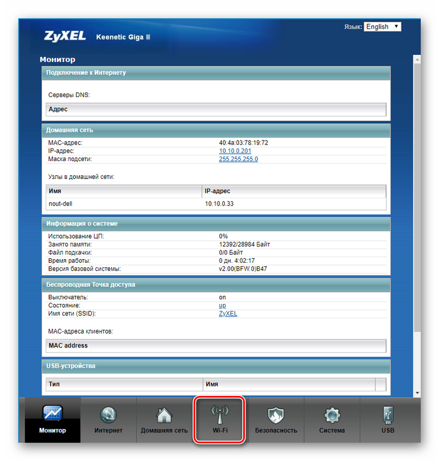Click the IP-адрес column header

[294, 191]
